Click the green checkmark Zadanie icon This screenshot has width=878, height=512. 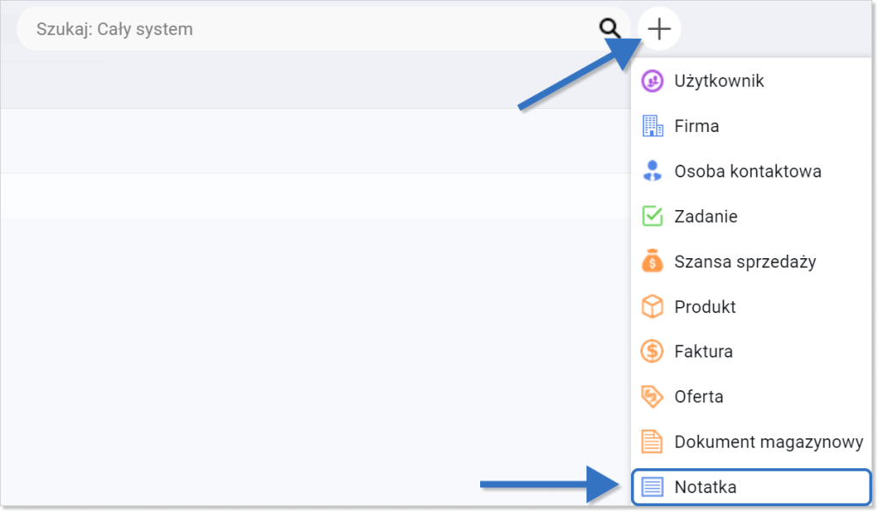(652, 216)
